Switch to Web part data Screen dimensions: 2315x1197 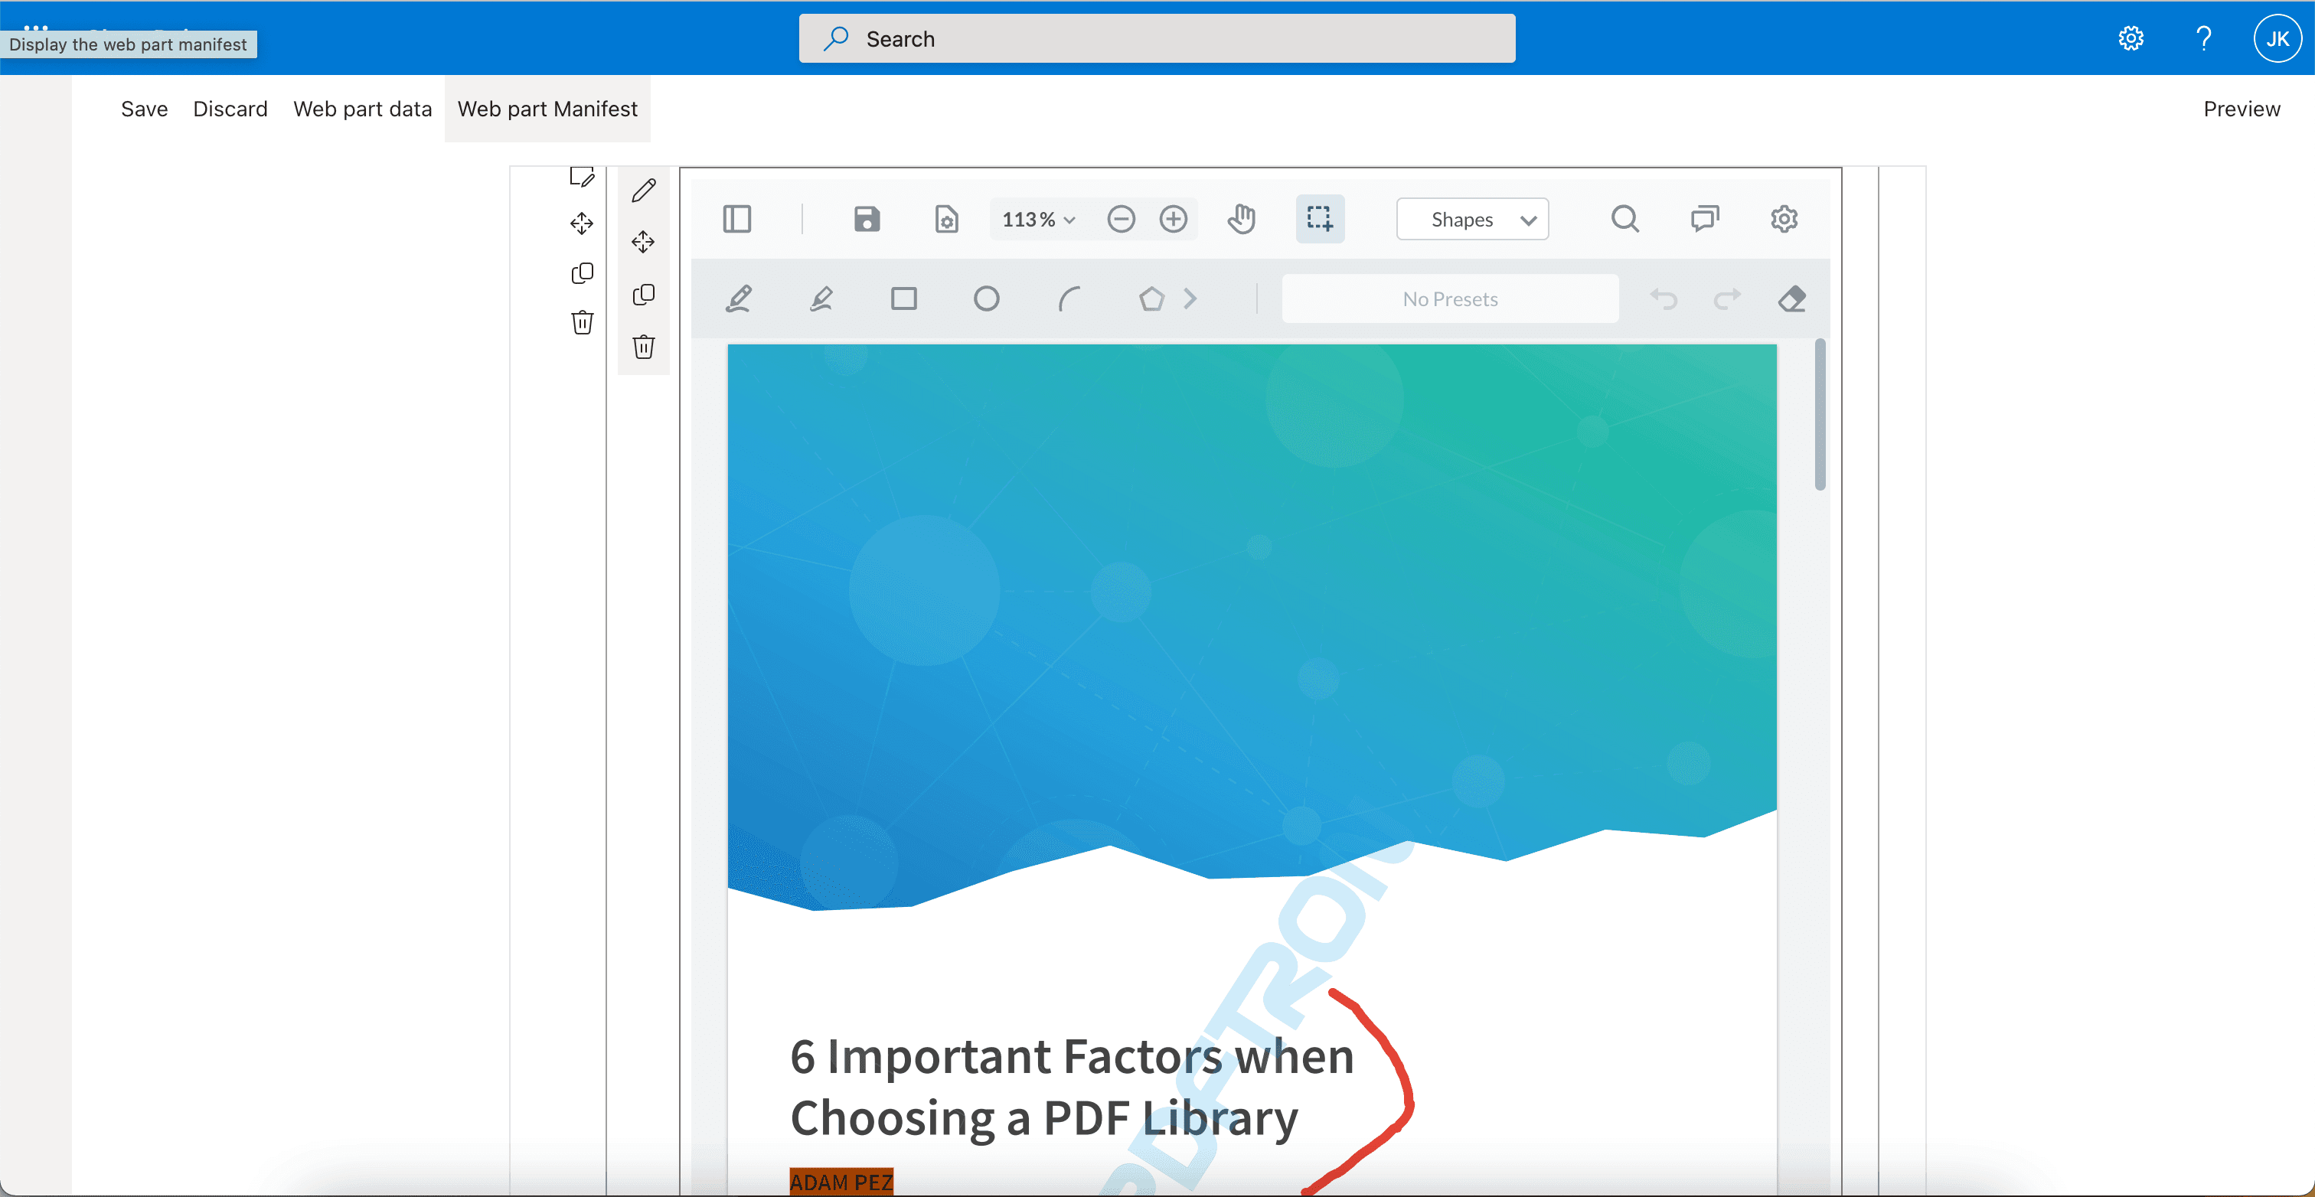[x=362, y=109]
